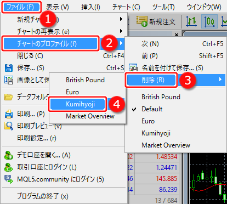Click the price value 1.24471
The image size is (227, 204).
[167, 168]
